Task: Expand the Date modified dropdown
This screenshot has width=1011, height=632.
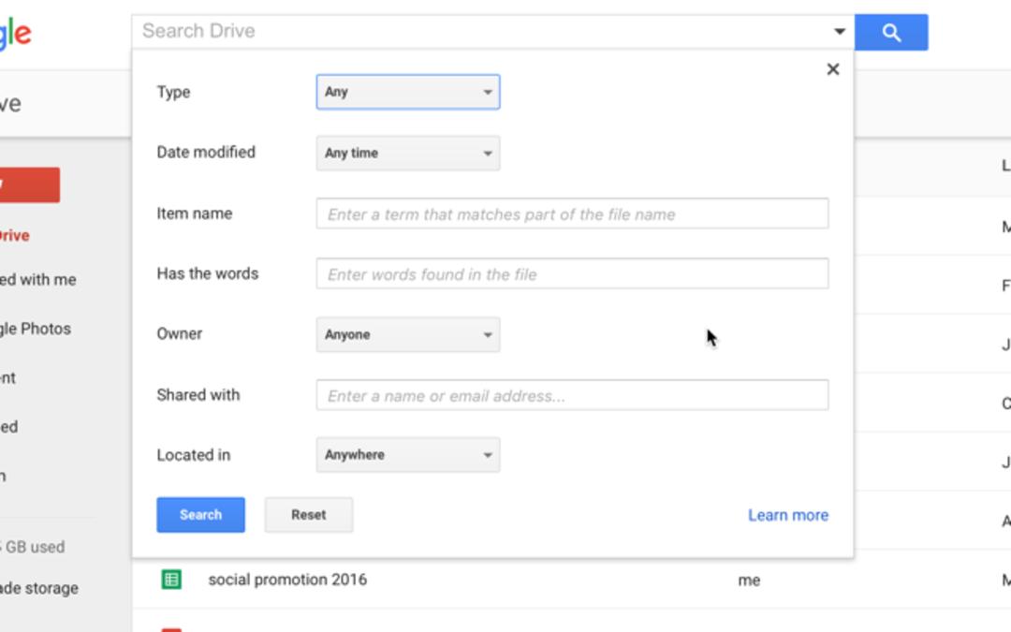Action: coord(407,153)
